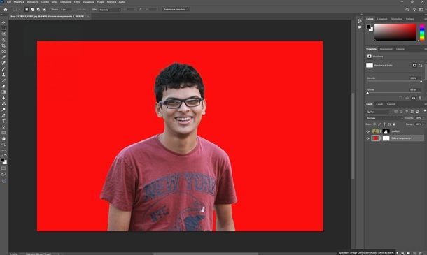Select the red fill layer thumbnail

click(x=375, y=138)
